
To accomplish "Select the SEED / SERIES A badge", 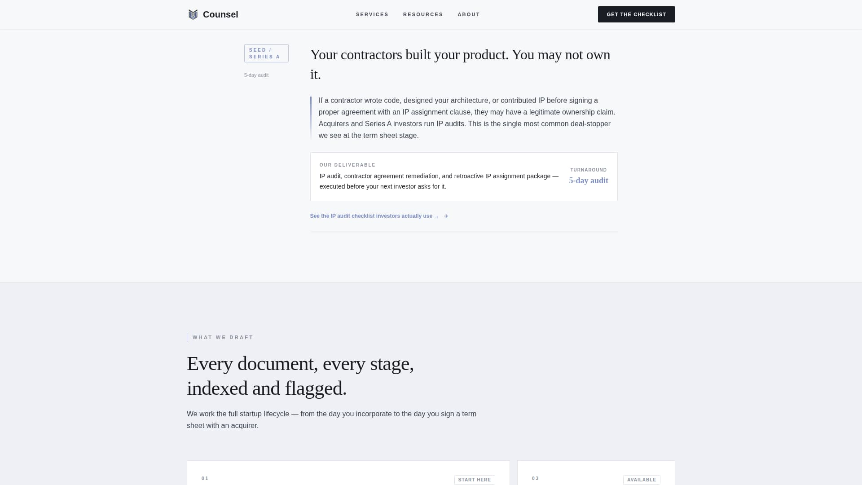I will click(x=266, y=53).
